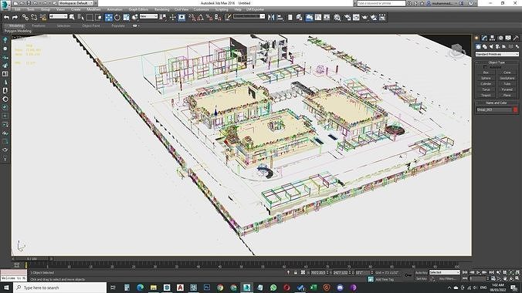Open the Reference Coordinate System dropdown
Image resolution: width=522 pixels, height=293 pixels.
[148, 16]
